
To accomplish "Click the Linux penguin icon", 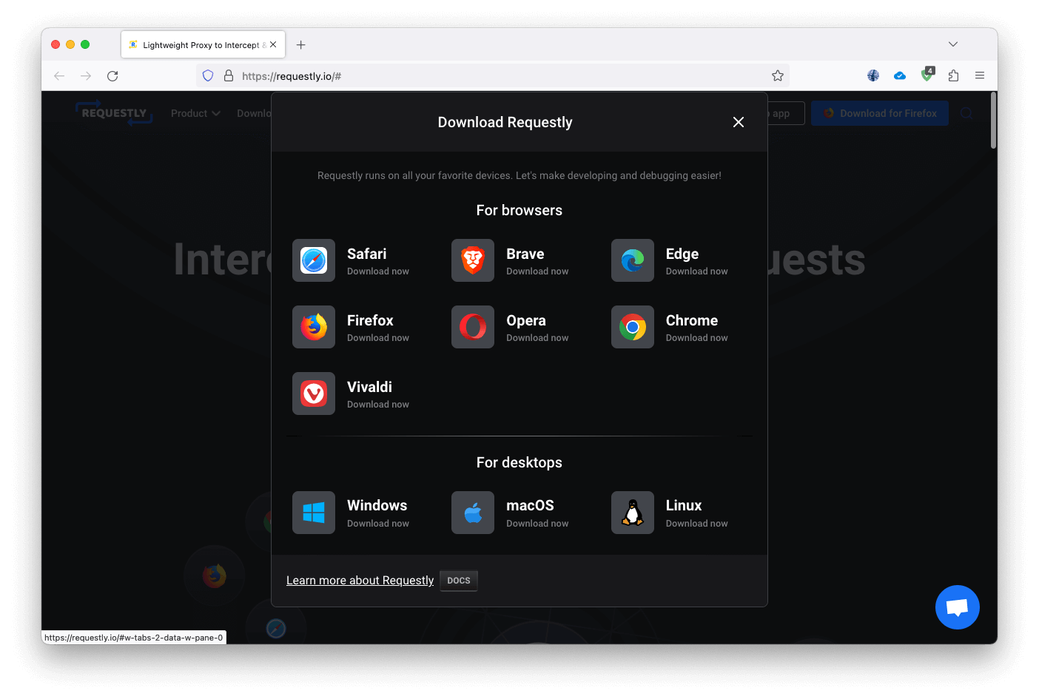I will pyautogui.click(x=633, y=513).
